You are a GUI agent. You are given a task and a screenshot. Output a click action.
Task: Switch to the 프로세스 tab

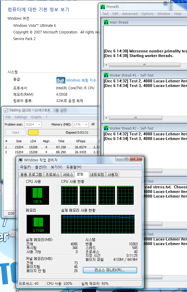click(52, 175)
